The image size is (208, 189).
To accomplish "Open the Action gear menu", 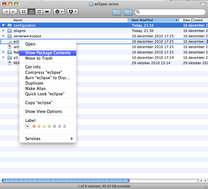I will tap(59, 12).
